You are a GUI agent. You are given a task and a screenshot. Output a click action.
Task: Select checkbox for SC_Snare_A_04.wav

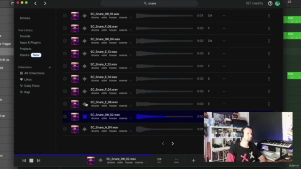(x=65, y=129)
